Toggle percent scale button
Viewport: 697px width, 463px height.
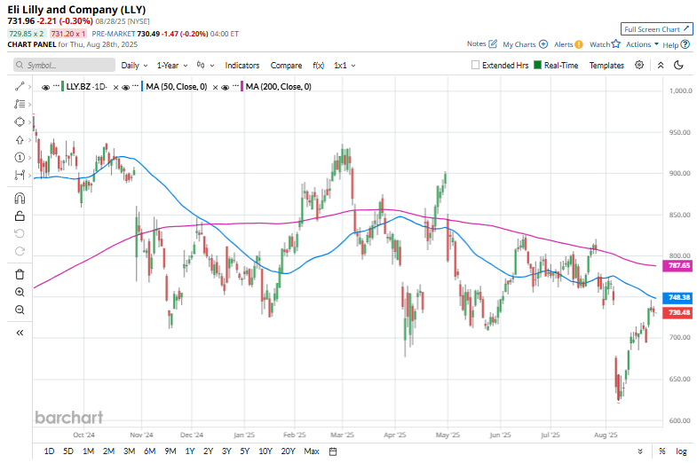[x=661, y=451]
